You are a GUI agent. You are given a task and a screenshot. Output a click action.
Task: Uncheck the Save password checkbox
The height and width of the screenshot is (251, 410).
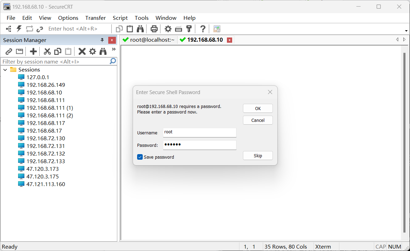(140, 157)
